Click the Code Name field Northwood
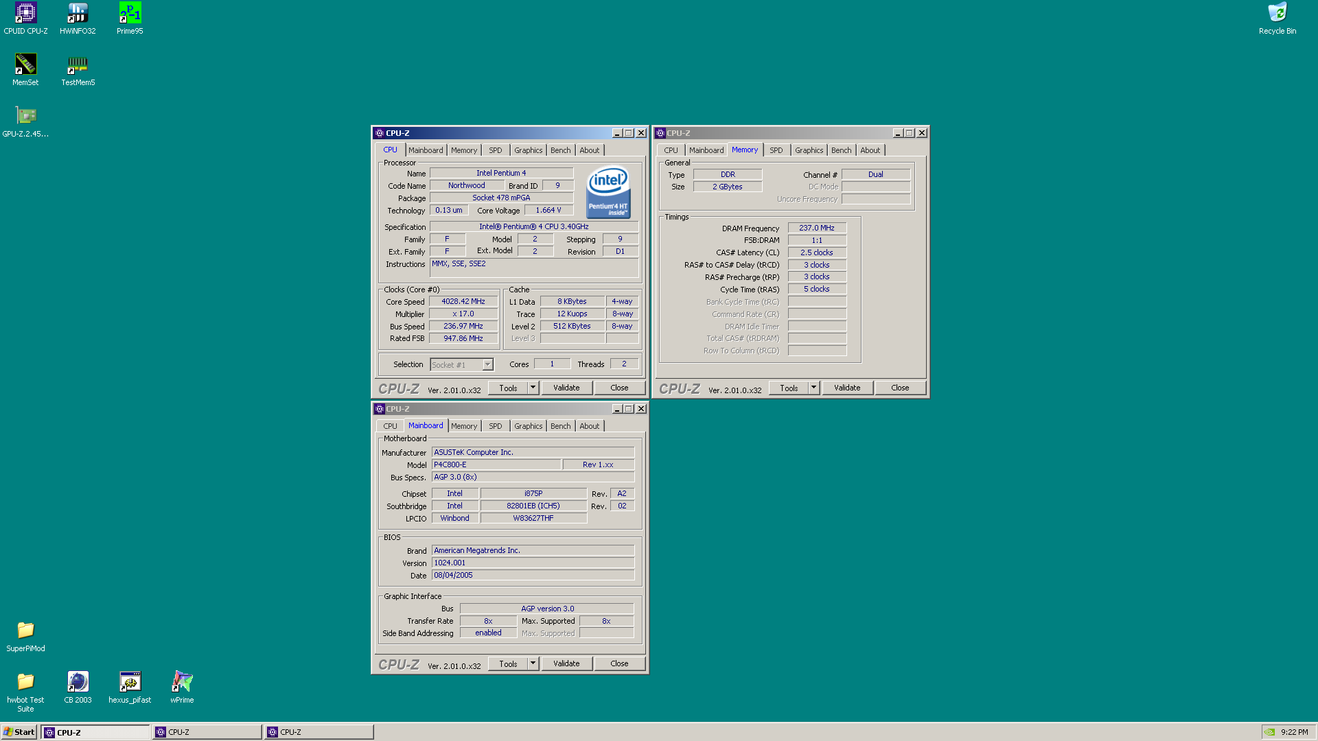The height and width of the screenshot is (741, 1318). tap(467, 185)
